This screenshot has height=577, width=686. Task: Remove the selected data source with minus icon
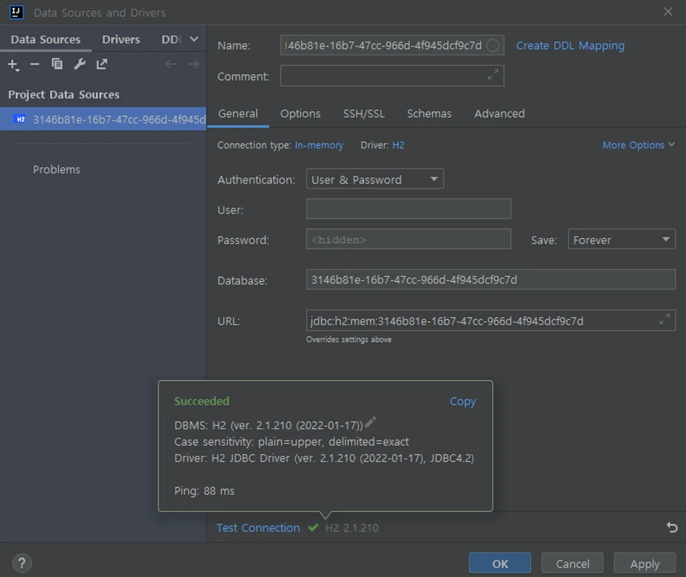tap(35, 64)
